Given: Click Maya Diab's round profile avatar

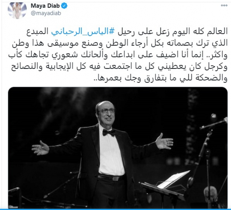Looking at the screenshot, I should (17, 10).
